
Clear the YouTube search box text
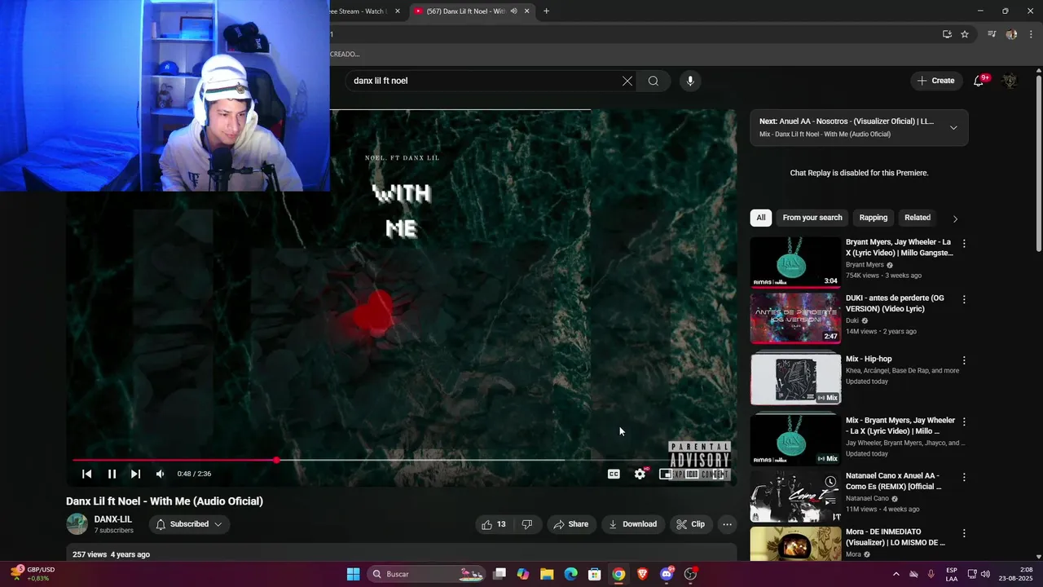point(627,81)
